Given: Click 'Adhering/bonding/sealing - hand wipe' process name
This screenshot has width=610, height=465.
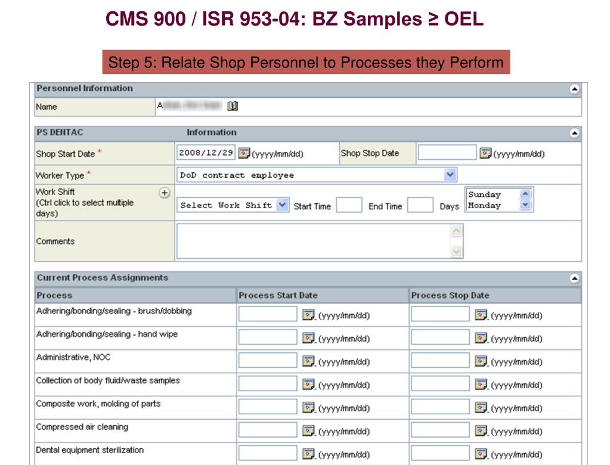Looking at the screenshot, I should (107, 334).
